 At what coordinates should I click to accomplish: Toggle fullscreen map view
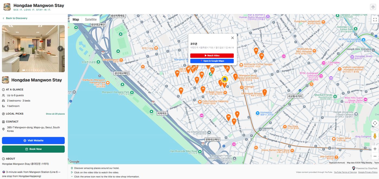(x=375, y=20)
